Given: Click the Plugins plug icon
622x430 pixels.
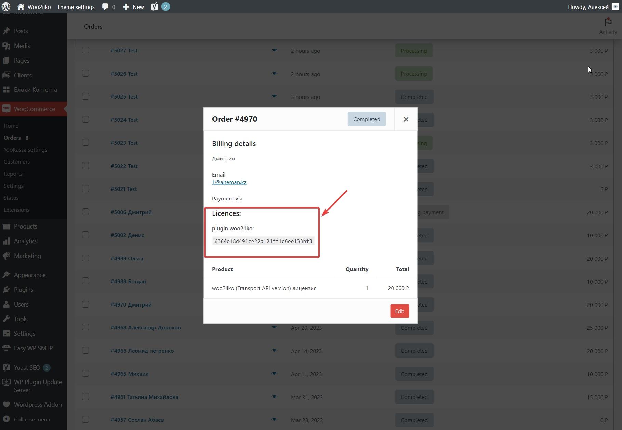Looking at the screenshot, I should tap(6, 290).
